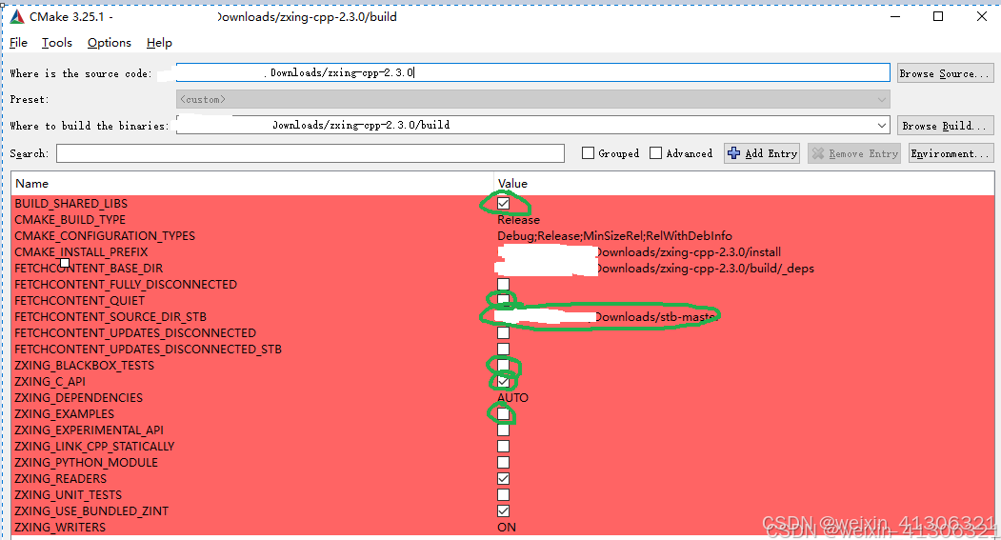Image resolution: width=1001 pixels, height=540 pixels.
Task: Uncheck the ZXING_USE_BUNDLED_ZINT checkbox
Action: click(503, 510)
